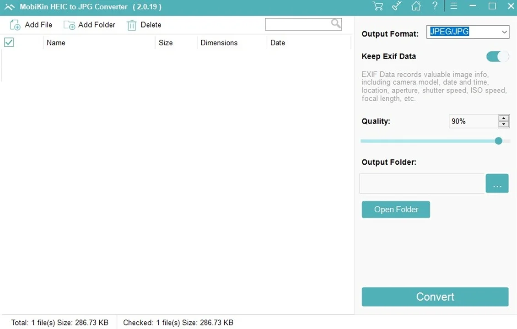Viewport: 517px width, 329px height.
Task: Toggle the select-all checkbox in header
Action: point(9,43)
